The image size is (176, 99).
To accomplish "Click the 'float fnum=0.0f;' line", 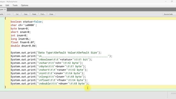I will tap(23, 42).
